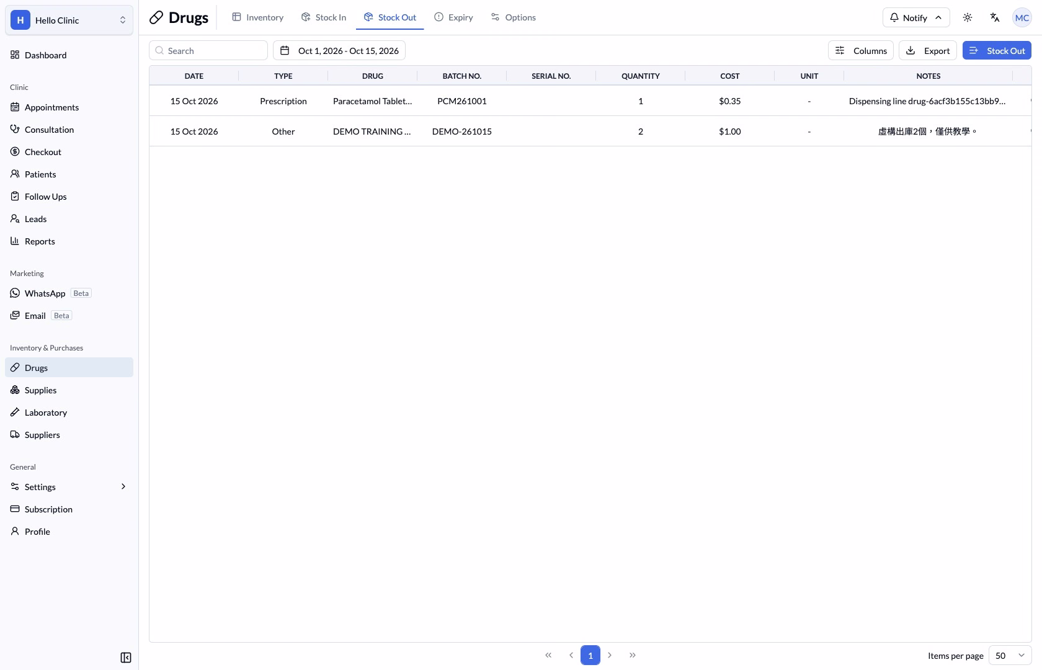Select batch PCM261001 cell

pyautogui.click(x=462, y=101)
